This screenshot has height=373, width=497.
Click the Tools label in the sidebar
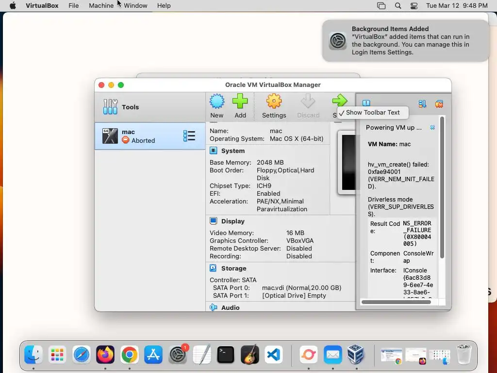point(130,107)
